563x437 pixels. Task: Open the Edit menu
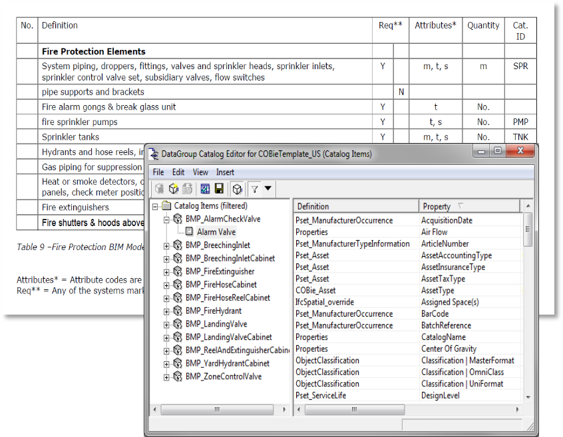pyautogui.click(x=178, y=172)
